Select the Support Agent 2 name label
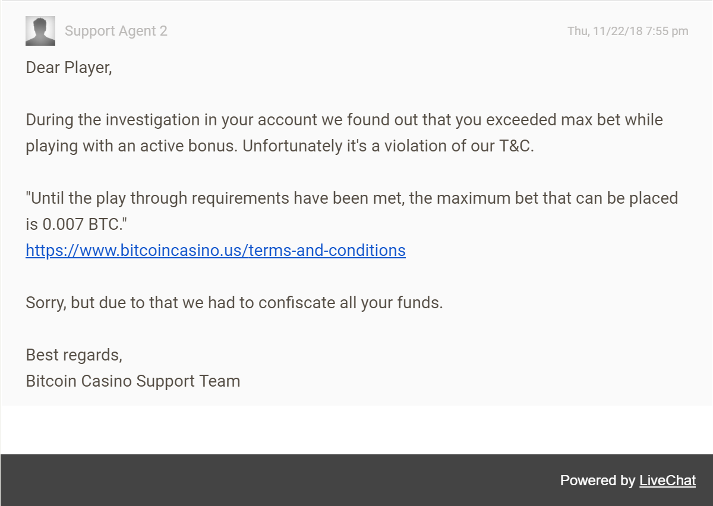Screen dimensions: 713x506 [x=116, y=31]
